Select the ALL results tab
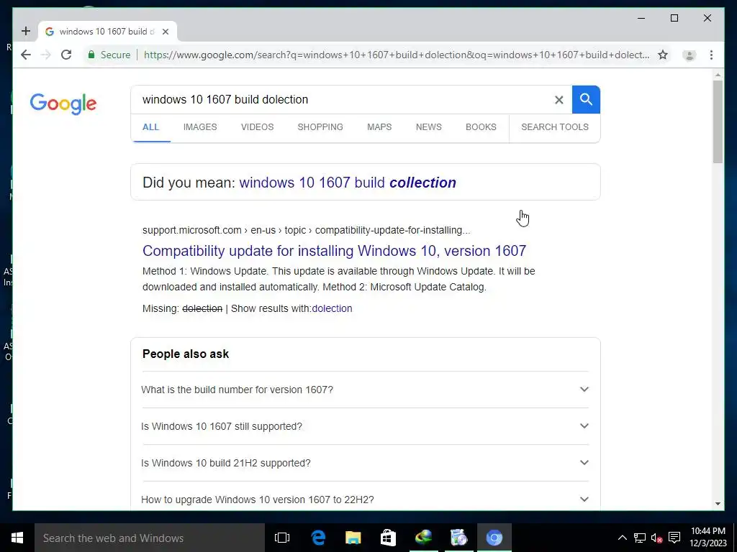Image resolution: width=737 pixels, height=552 pixels. [x=150, y=127]
